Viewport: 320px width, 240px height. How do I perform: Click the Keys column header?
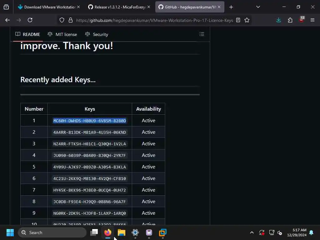pyautogui.click(x=90, y=109)
